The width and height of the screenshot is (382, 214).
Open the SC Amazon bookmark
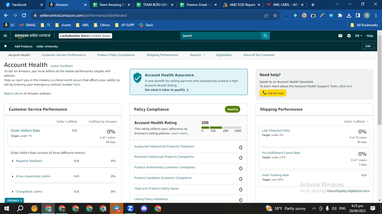pos(9,25)
